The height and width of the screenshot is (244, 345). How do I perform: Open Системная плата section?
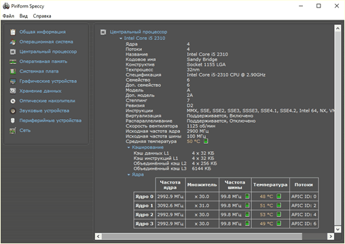(x=39, y=71)
